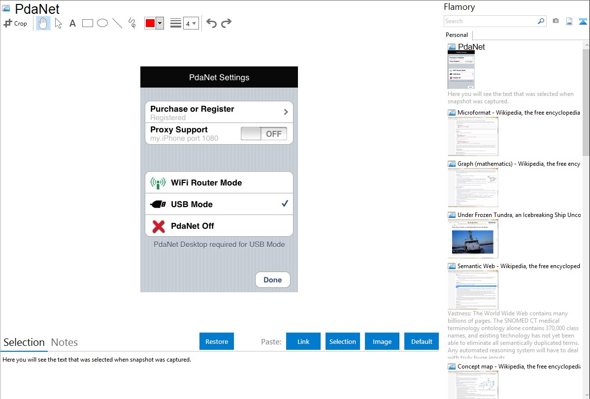Image resolution: width=590 pixels, height=399 pixels.
Task: Choose the freehand scribble tool
Action: 132,23
